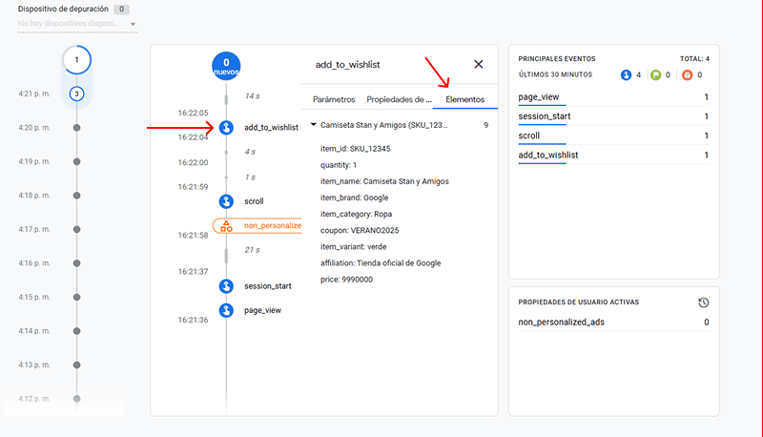
Task: Click the add_to_wishlist event icon
Action: pyautogui.click(x=226, y=128)
